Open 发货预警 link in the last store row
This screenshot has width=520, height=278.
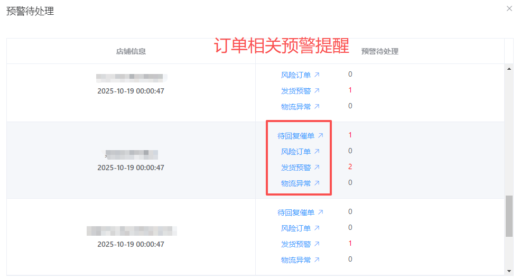tap(296, 244)
